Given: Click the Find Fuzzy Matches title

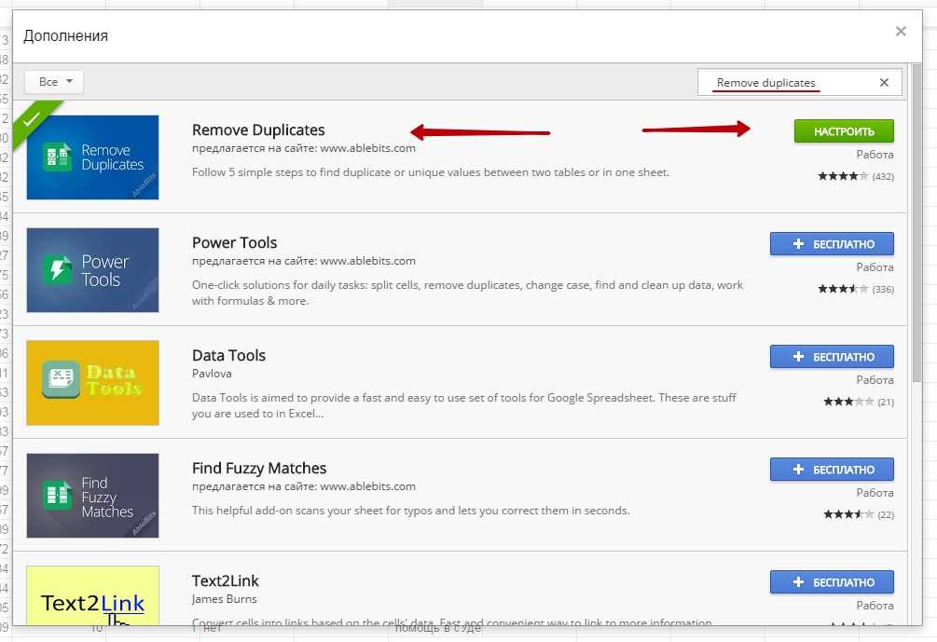Looking at the screenshot, I should click(259, 468).
